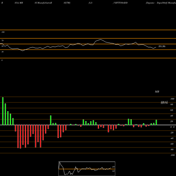Click the MR panel label
176x176 pixels.
point(157,92)
